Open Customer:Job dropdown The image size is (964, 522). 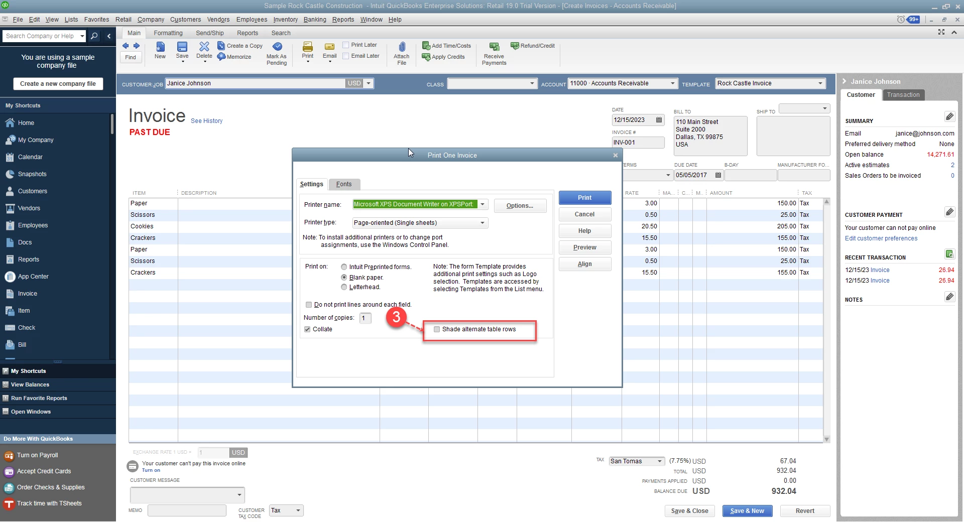pyautogui.click(x=369, y=83)
